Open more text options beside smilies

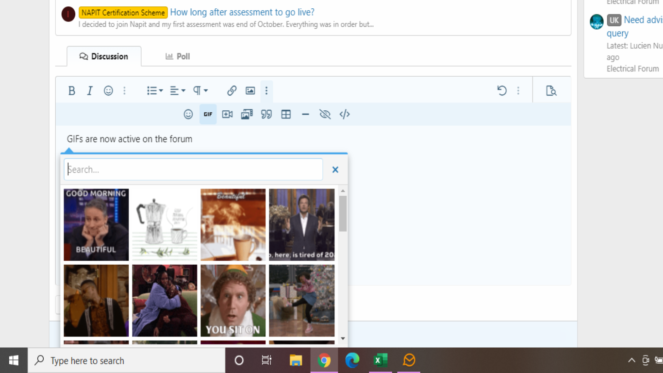[124, 91]
